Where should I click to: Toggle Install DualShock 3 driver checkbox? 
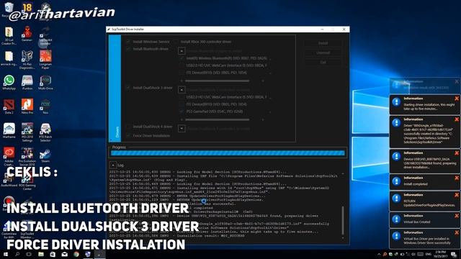(128, 88)
